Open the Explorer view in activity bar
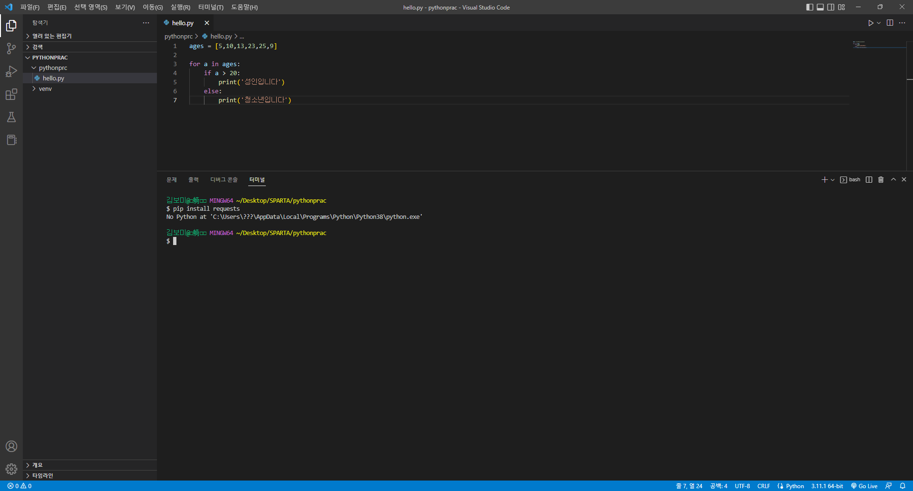The width and height of the screenshot is (913, 491). pos(11,26)
